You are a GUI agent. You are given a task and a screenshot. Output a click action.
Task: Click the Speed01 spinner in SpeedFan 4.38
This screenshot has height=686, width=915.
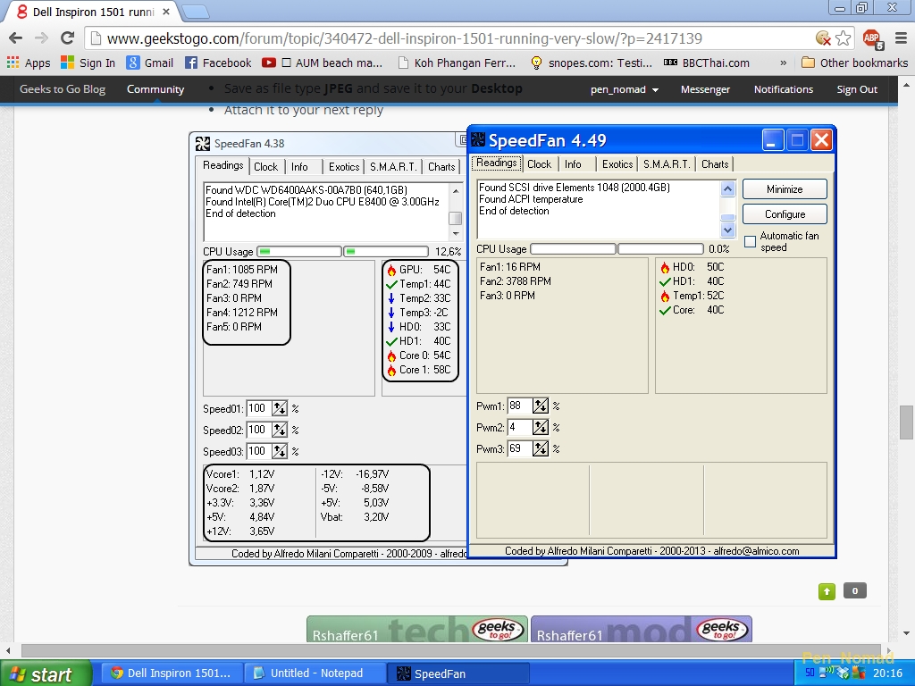280,408
